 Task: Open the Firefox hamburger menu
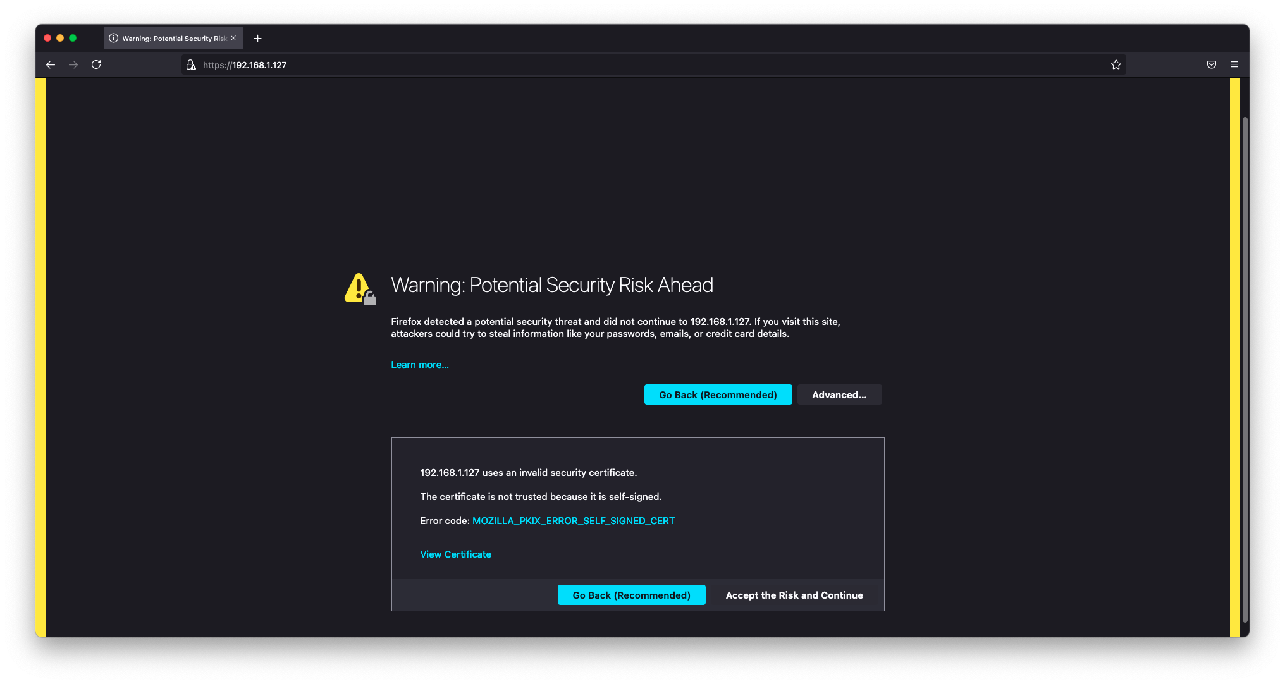click(1234, 64)
